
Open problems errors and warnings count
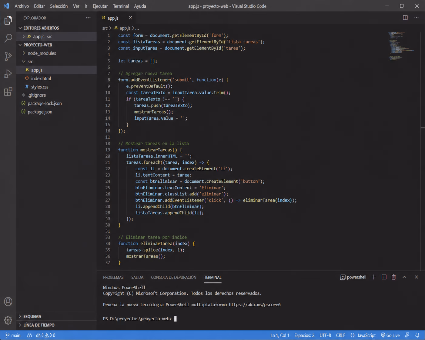45,335
